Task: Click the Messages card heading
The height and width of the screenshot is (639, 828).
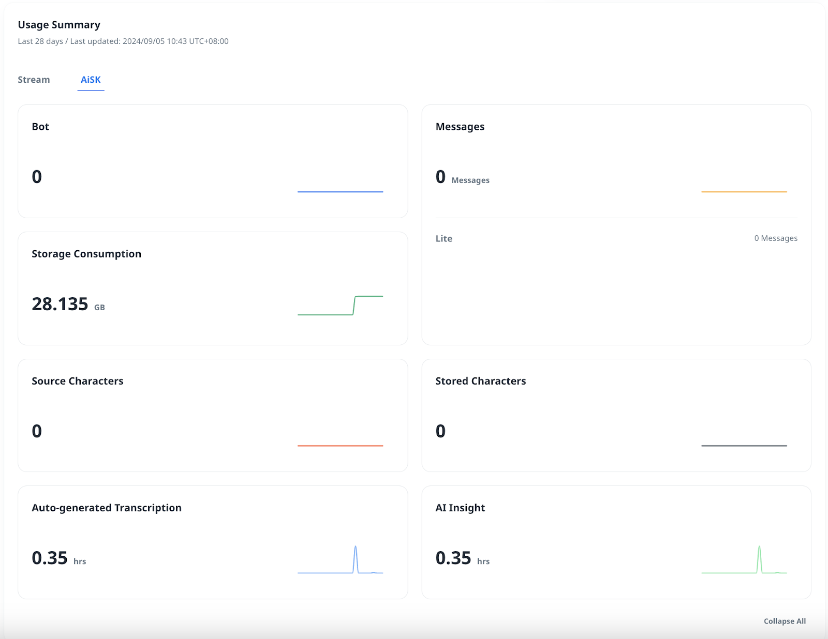Action: coord(460,127)
